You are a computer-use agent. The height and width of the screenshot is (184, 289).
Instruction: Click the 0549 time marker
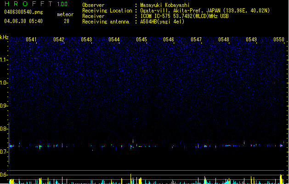(251, 40)
